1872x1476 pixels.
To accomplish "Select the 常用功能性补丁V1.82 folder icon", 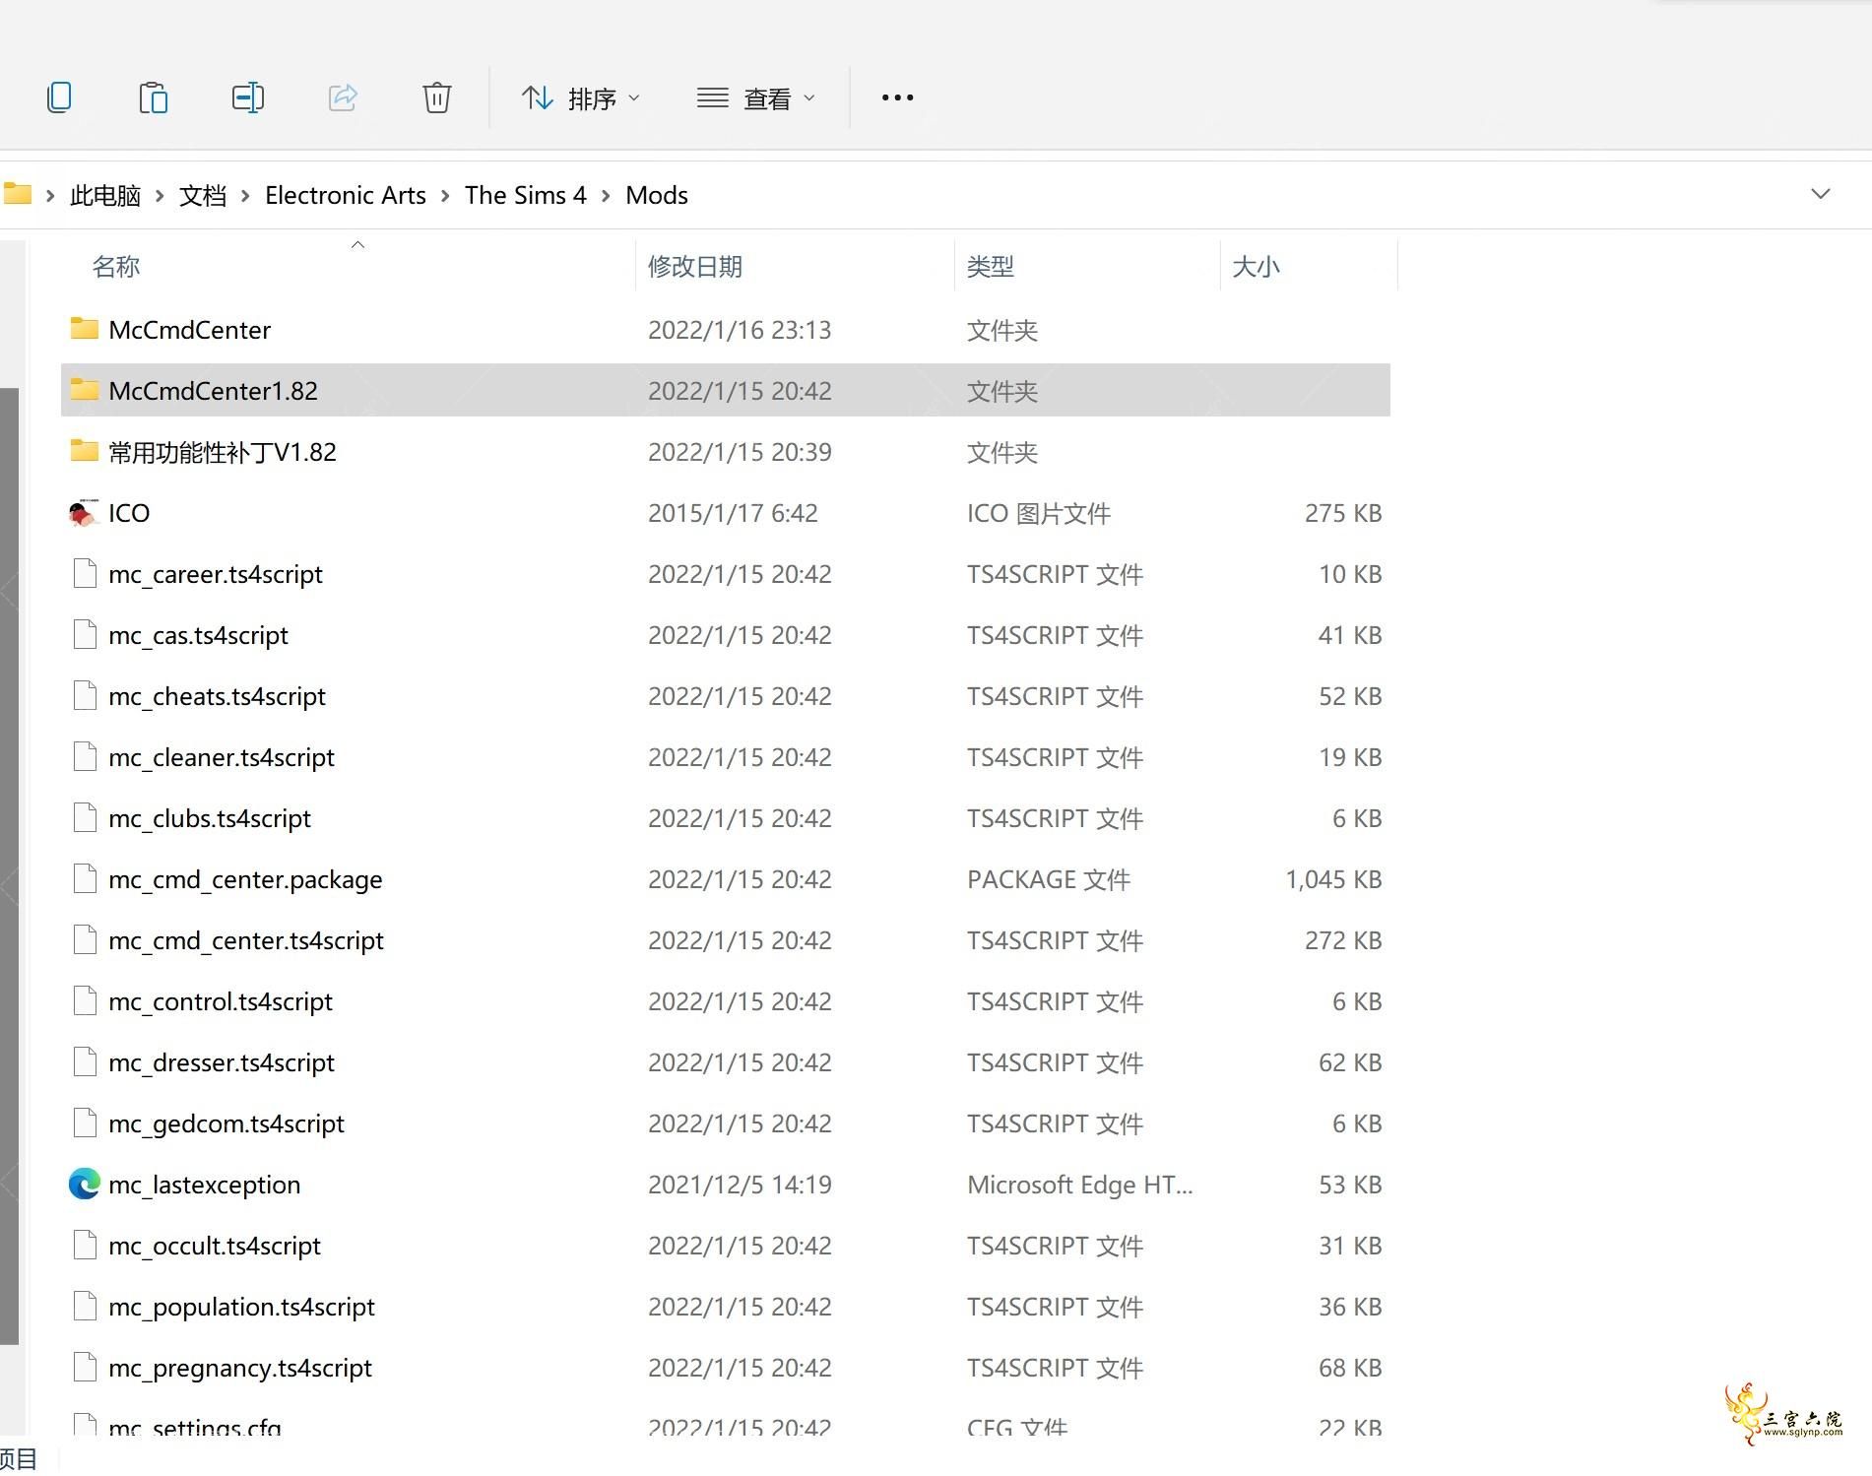I will tap(85, 451).
